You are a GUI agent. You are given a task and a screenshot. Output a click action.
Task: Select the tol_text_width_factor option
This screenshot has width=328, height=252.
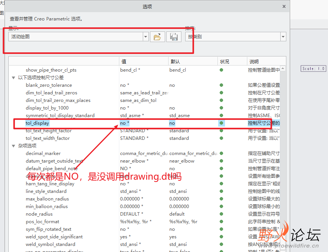click(48, 138)
